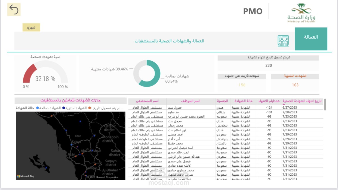Select the employee محمد مساوى حدادي
The image size is (338, 190).
(181, 170)
